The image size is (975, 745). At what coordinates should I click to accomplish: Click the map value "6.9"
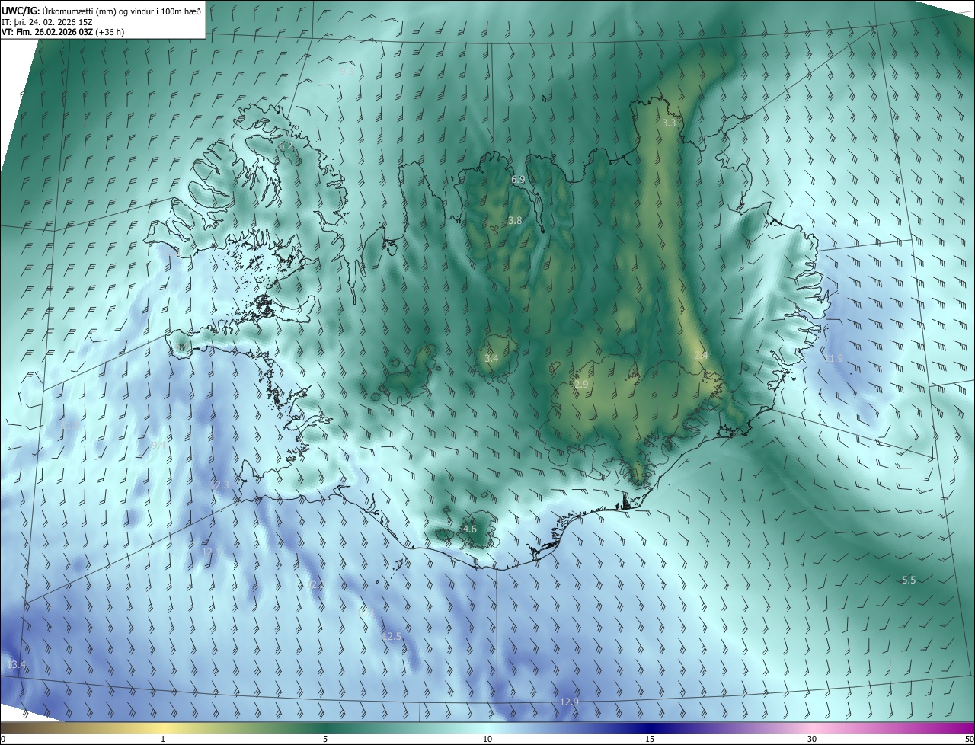(518, 180)
